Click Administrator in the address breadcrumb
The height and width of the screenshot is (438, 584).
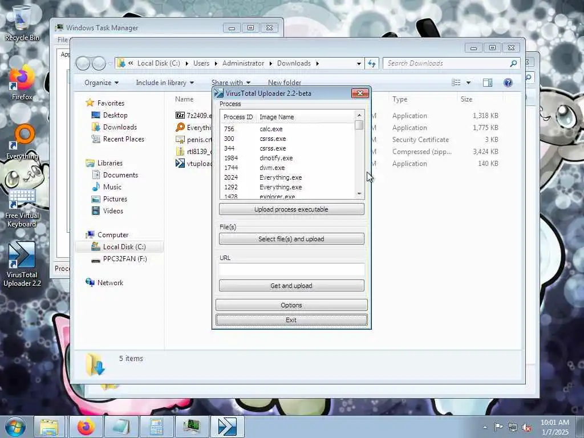click(243, 63)
